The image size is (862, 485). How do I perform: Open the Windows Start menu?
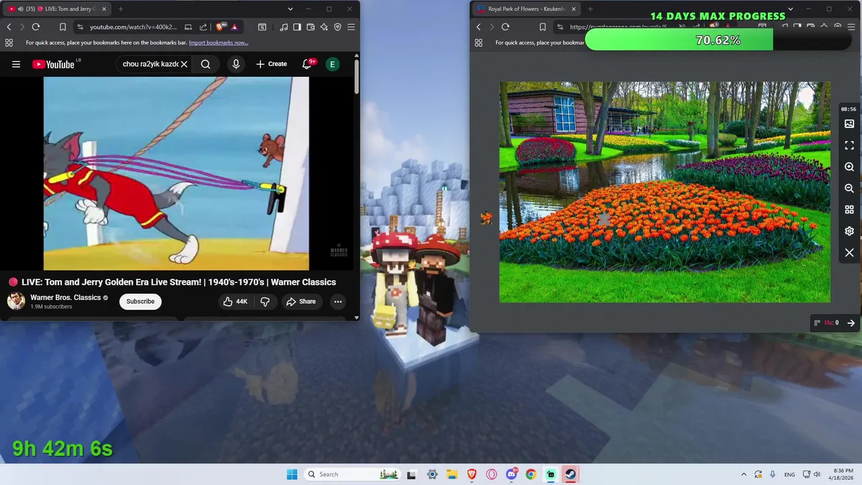[292, 474]
